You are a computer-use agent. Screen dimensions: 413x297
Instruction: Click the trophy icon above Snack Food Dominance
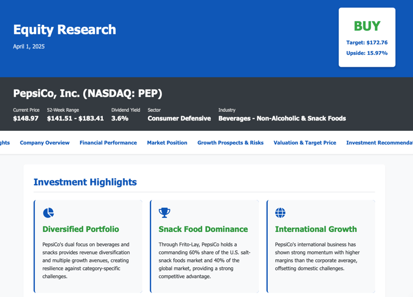click(165, 213)
